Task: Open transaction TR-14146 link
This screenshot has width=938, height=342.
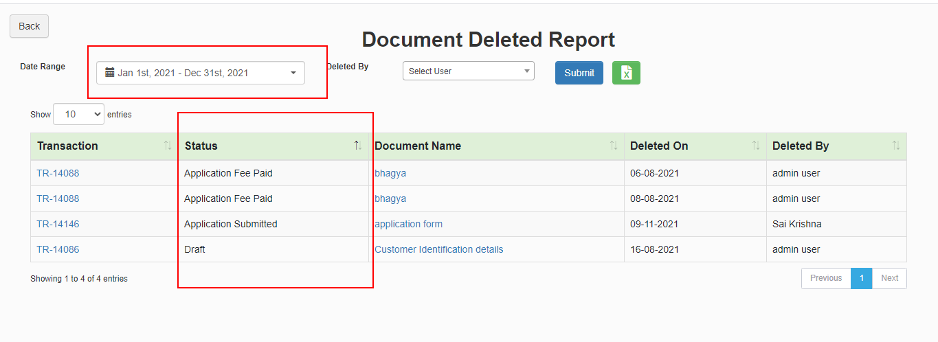Action: click(x=58, y=224)
